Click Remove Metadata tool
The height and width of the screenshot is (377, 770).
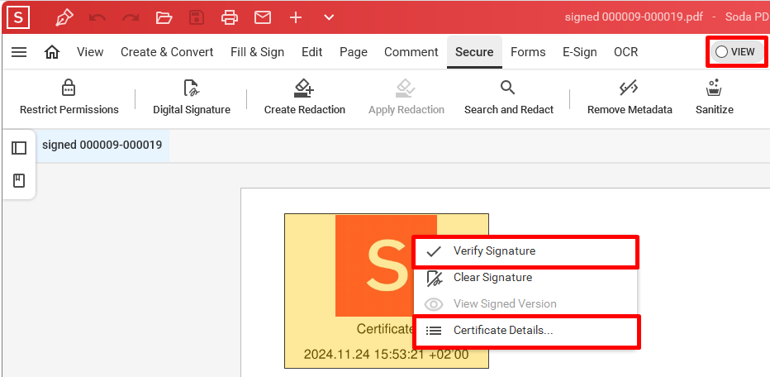[x=630, y=98]
